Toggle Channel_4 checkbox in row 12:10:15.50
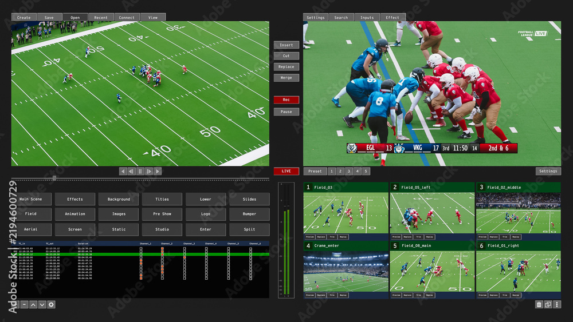Viewport: 573px width, 322px height. [x=206, y=251]
